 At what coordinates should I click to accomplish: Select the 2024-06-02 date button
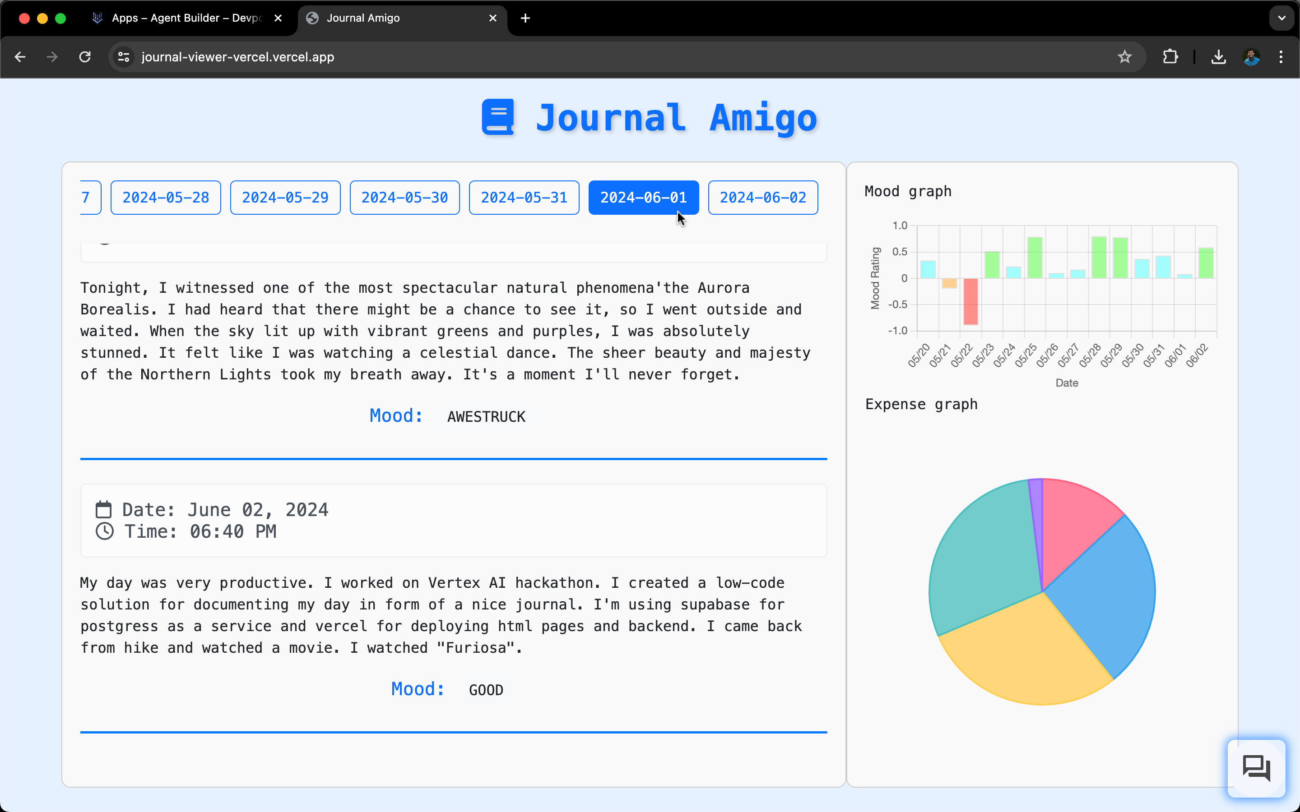[x=763, y=198]
